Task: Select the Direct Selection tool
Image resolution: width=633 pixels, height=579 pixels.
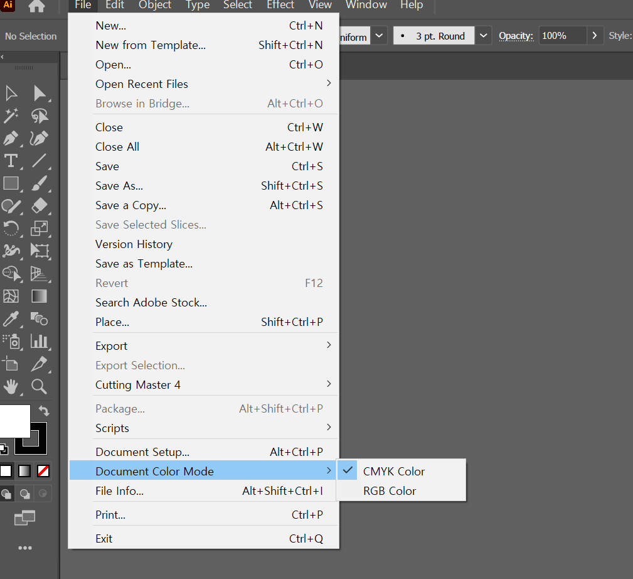Action: [x=40, y=94]
